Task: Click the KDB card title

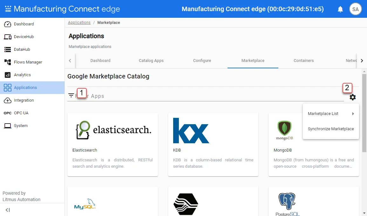Action: [177, 150]
